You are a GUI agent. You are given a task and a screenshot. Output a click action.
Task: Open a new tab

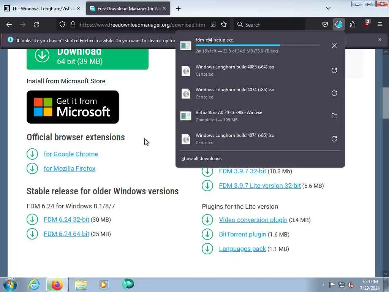[x=178, y=9]
